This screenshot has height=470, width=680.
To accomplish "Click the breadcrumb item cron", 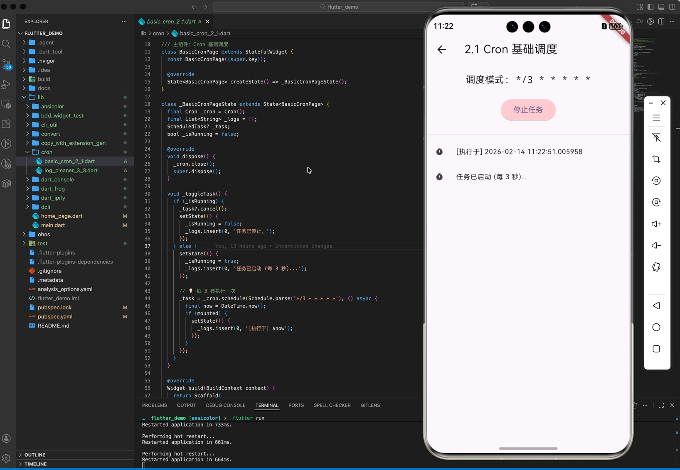I will (x=158, y=33).
